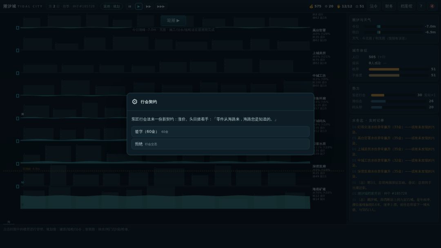Click the 迎潮 ▶ button above the city
The height and width of the screenshot is (248, 441).
[173, 20]
